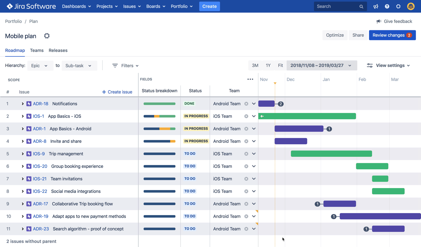Click the notifications megaphone icon in header
Viewport: 421px width, 247px height.
(376, 6)
